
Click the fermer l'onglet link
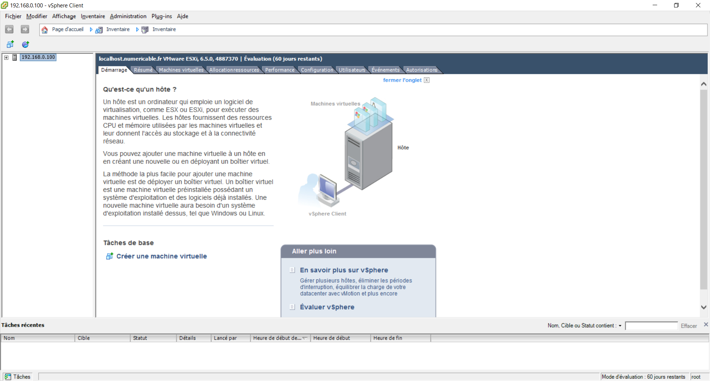pos(402,80)
